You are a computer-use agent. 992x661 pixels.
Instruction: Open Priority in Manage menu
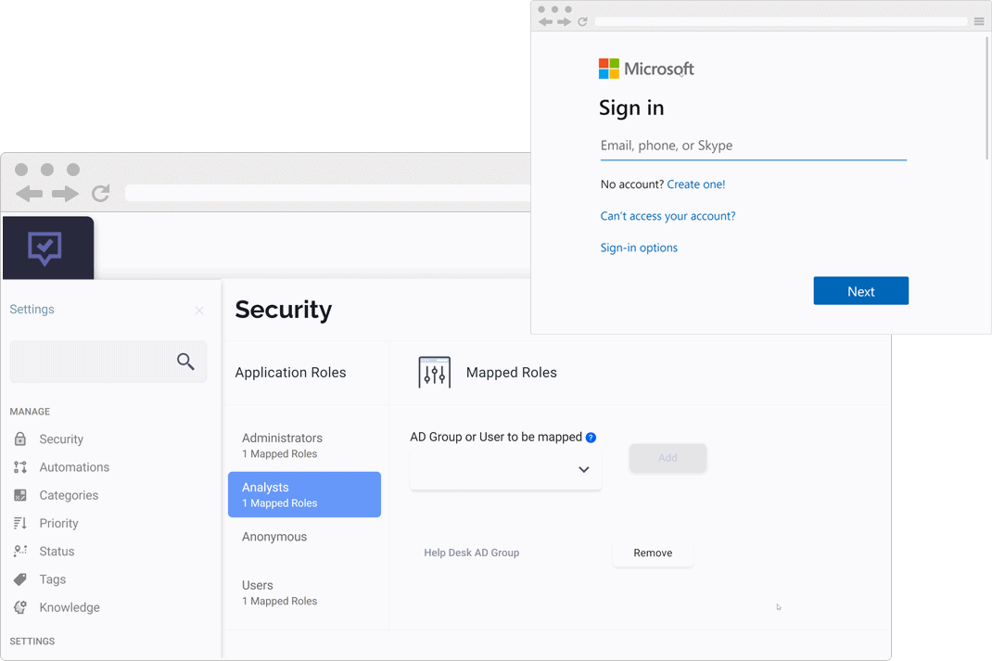pos(58,523)
